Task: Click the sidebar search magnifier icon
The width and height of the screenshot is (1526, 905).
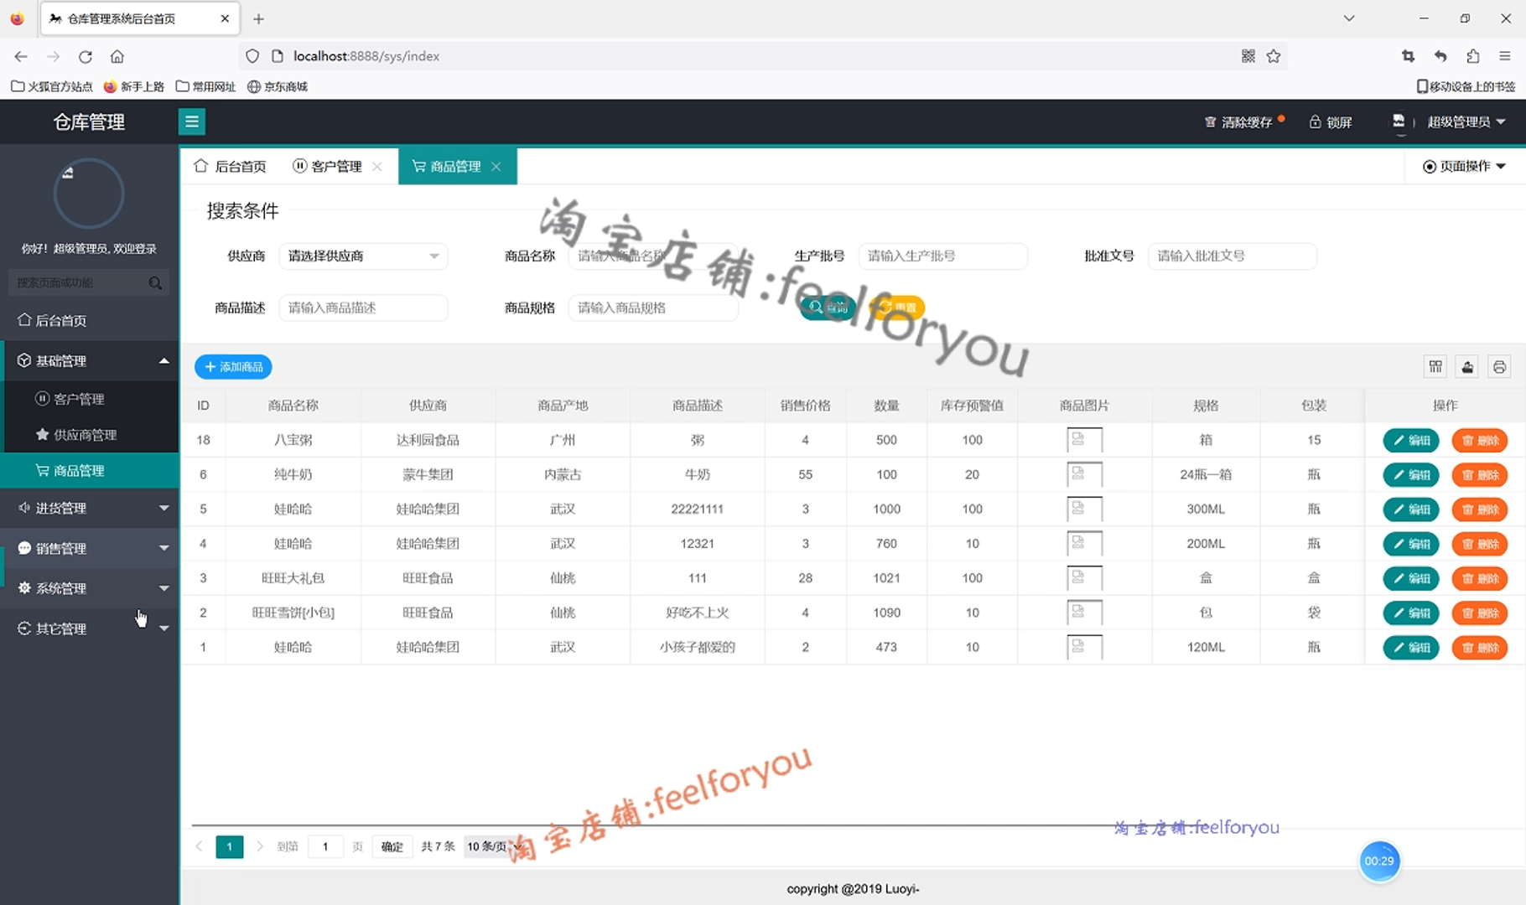Action: pyautogui.click(x=155, y=283)
